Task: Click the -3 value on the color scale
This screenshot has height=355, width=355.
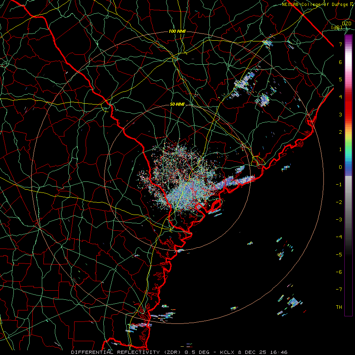Action: (339, 219)
